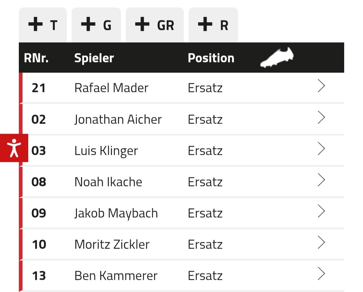Screen dimensions: 363x292
Task: Expand Jonathan Aicher row arrow
Action: [x=321, y=118]
